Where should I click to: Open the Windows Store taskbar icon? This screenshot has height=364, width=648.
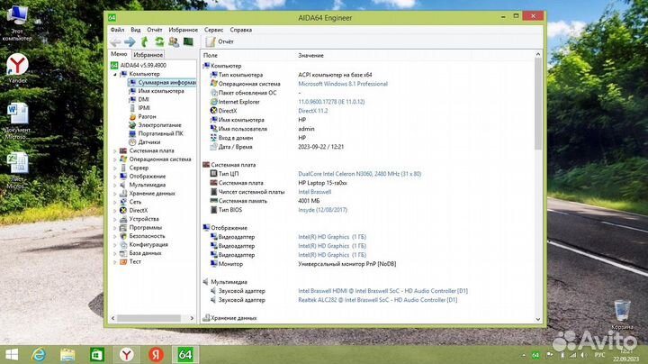point(97,354)
